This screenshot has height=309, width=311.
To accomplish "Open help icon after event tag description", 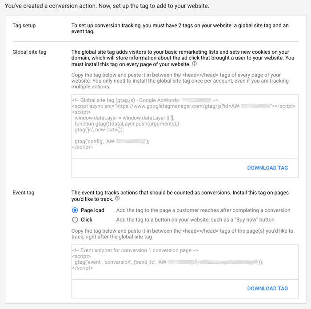I will click(117, 198).
